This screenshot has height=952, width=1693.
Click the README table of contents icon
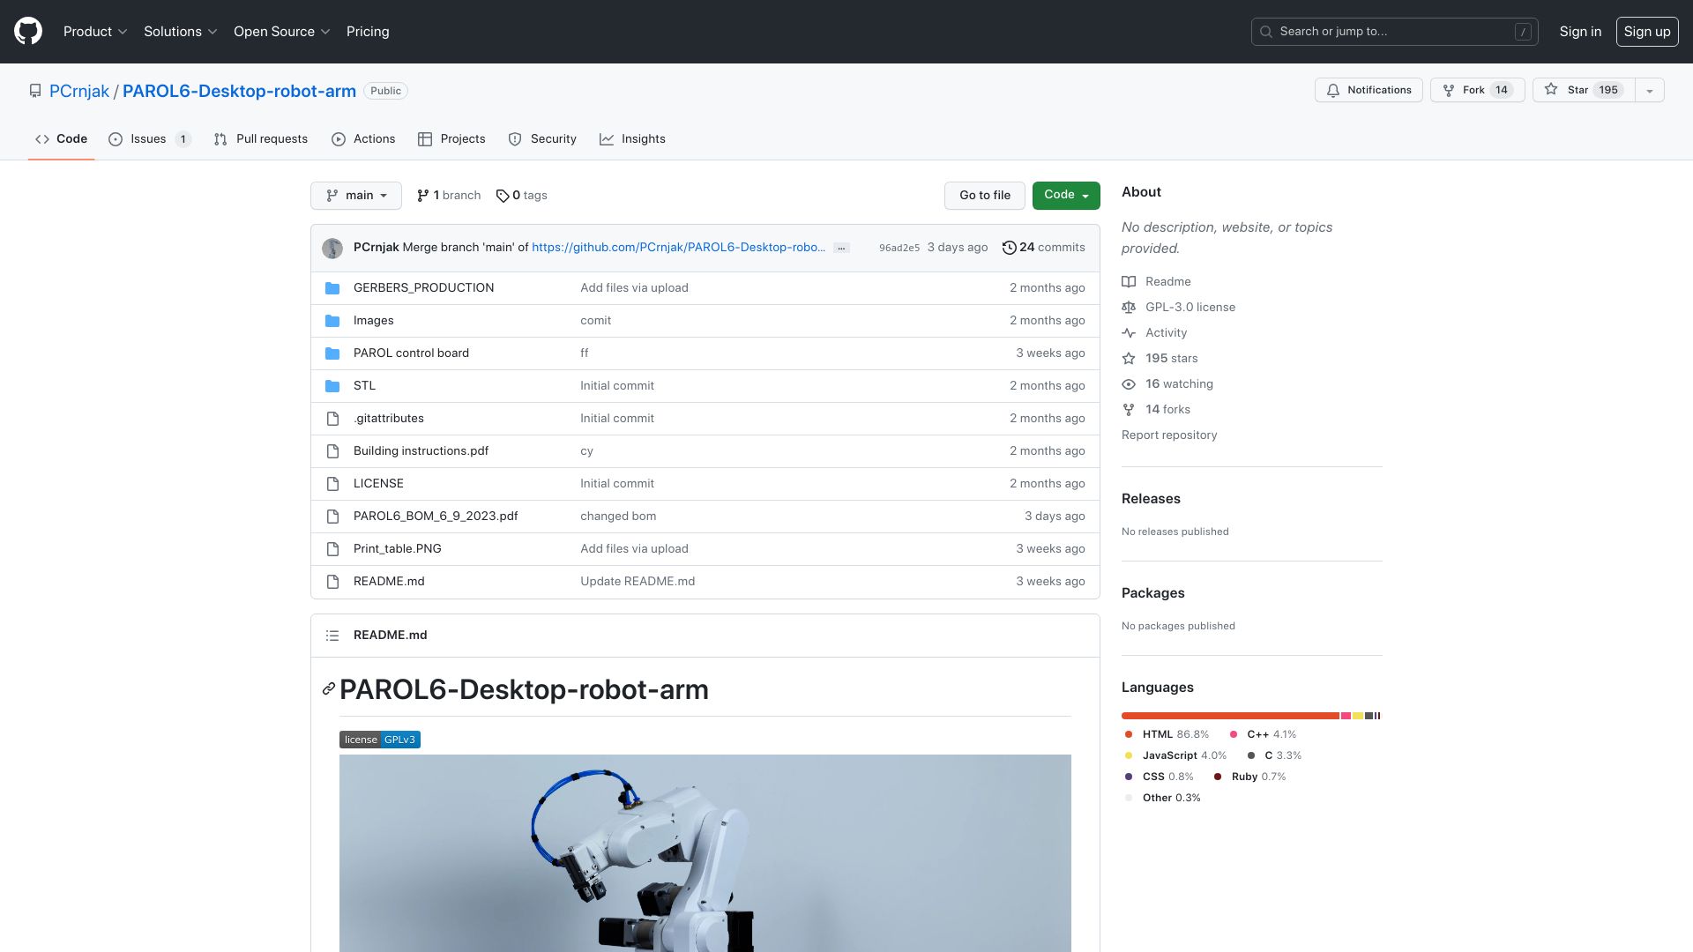[x=332, y=636]
